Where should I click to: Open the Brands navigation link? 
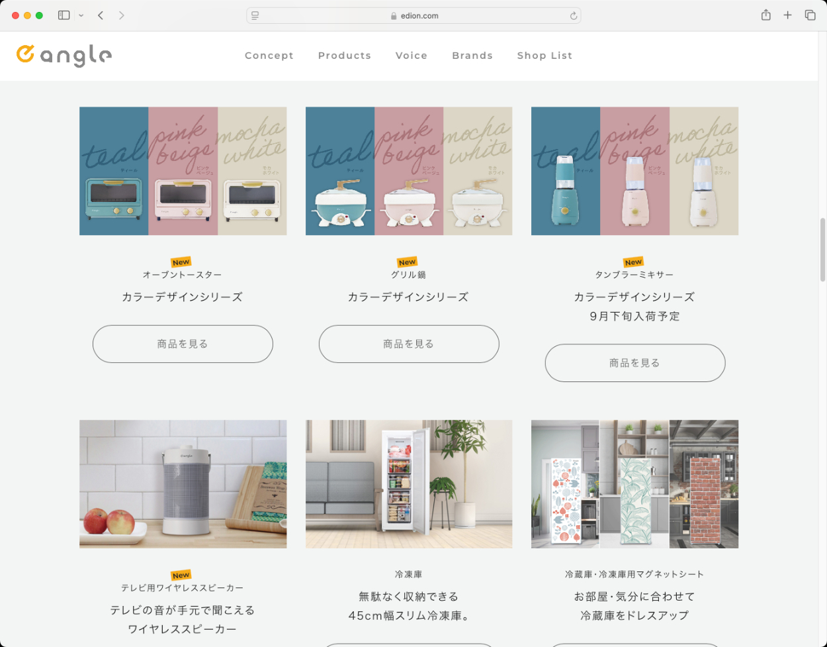point(472,56)
